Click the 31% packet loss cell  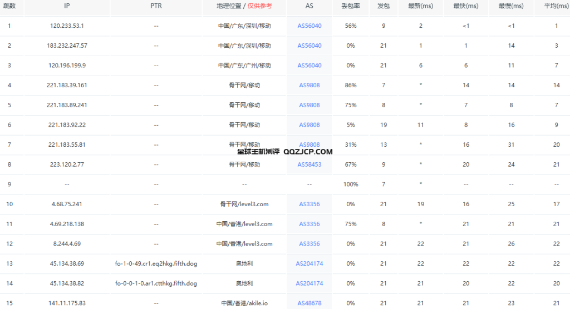(x=351, y=144)
